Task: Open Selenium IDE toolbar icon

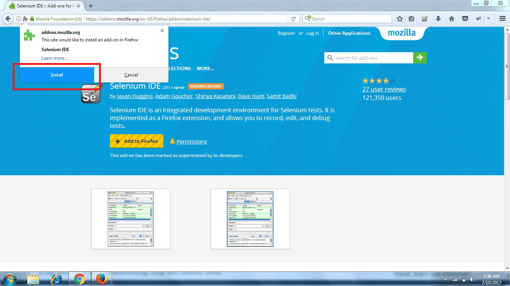Action: coord(424,19)
